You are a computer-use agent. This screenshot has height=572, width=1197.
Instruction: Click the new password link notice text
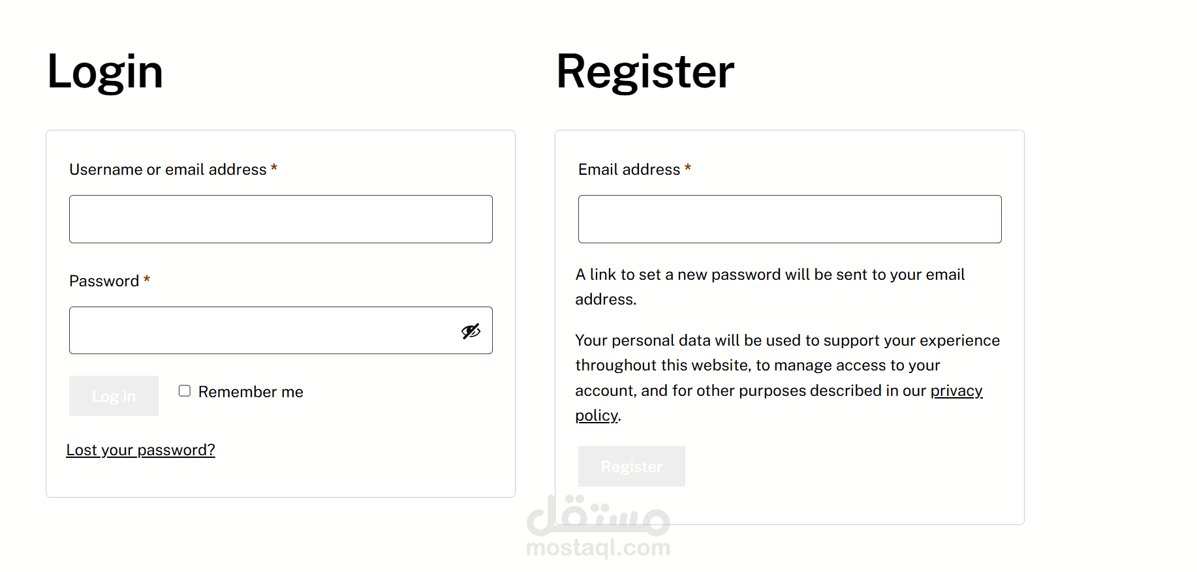coord(770,275)
